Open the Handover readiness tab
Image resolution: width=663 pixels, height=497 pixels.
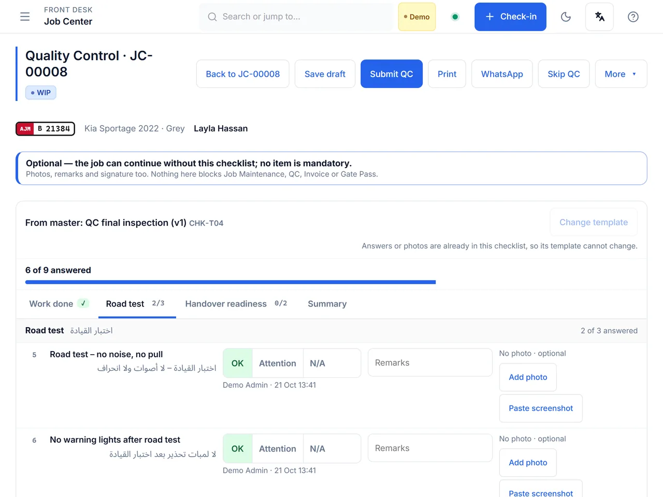pos(236,304)
